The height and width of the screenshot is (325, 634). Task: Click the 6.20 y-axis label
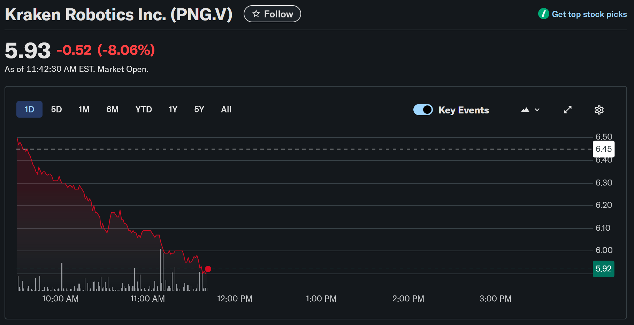coord(604,205)
